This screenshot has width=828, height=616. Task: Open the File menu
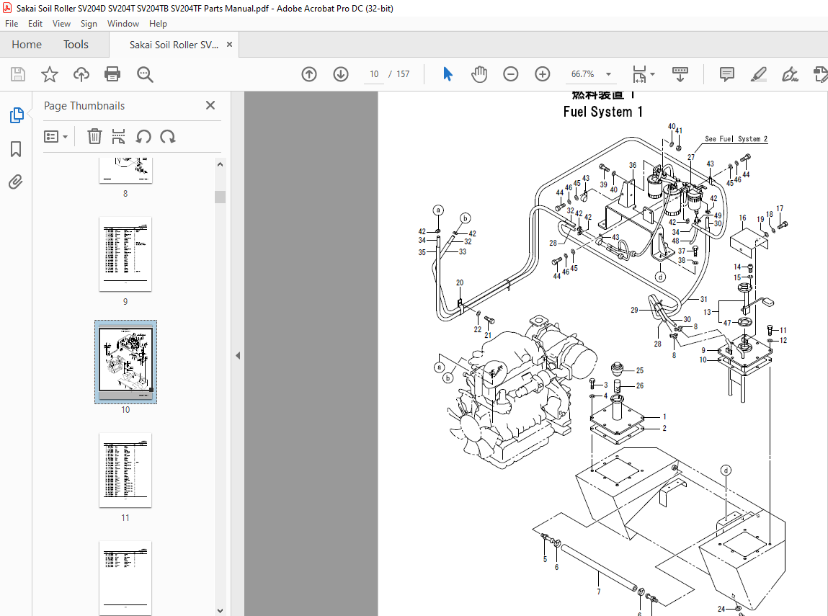coord(12,24)
